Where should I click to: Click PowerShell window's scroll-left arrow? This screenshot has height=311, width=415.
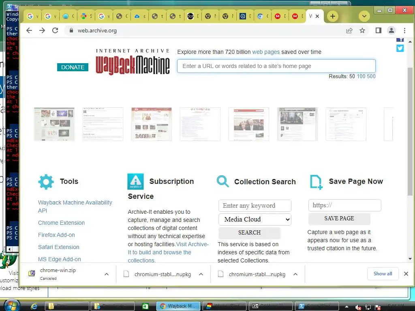point(9,249)
